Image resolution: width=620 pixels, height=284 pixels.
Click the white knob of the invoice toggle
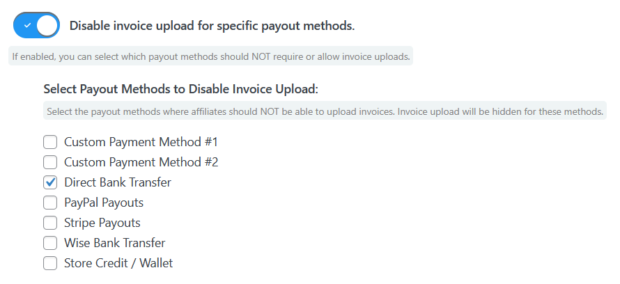click(47, 26)
